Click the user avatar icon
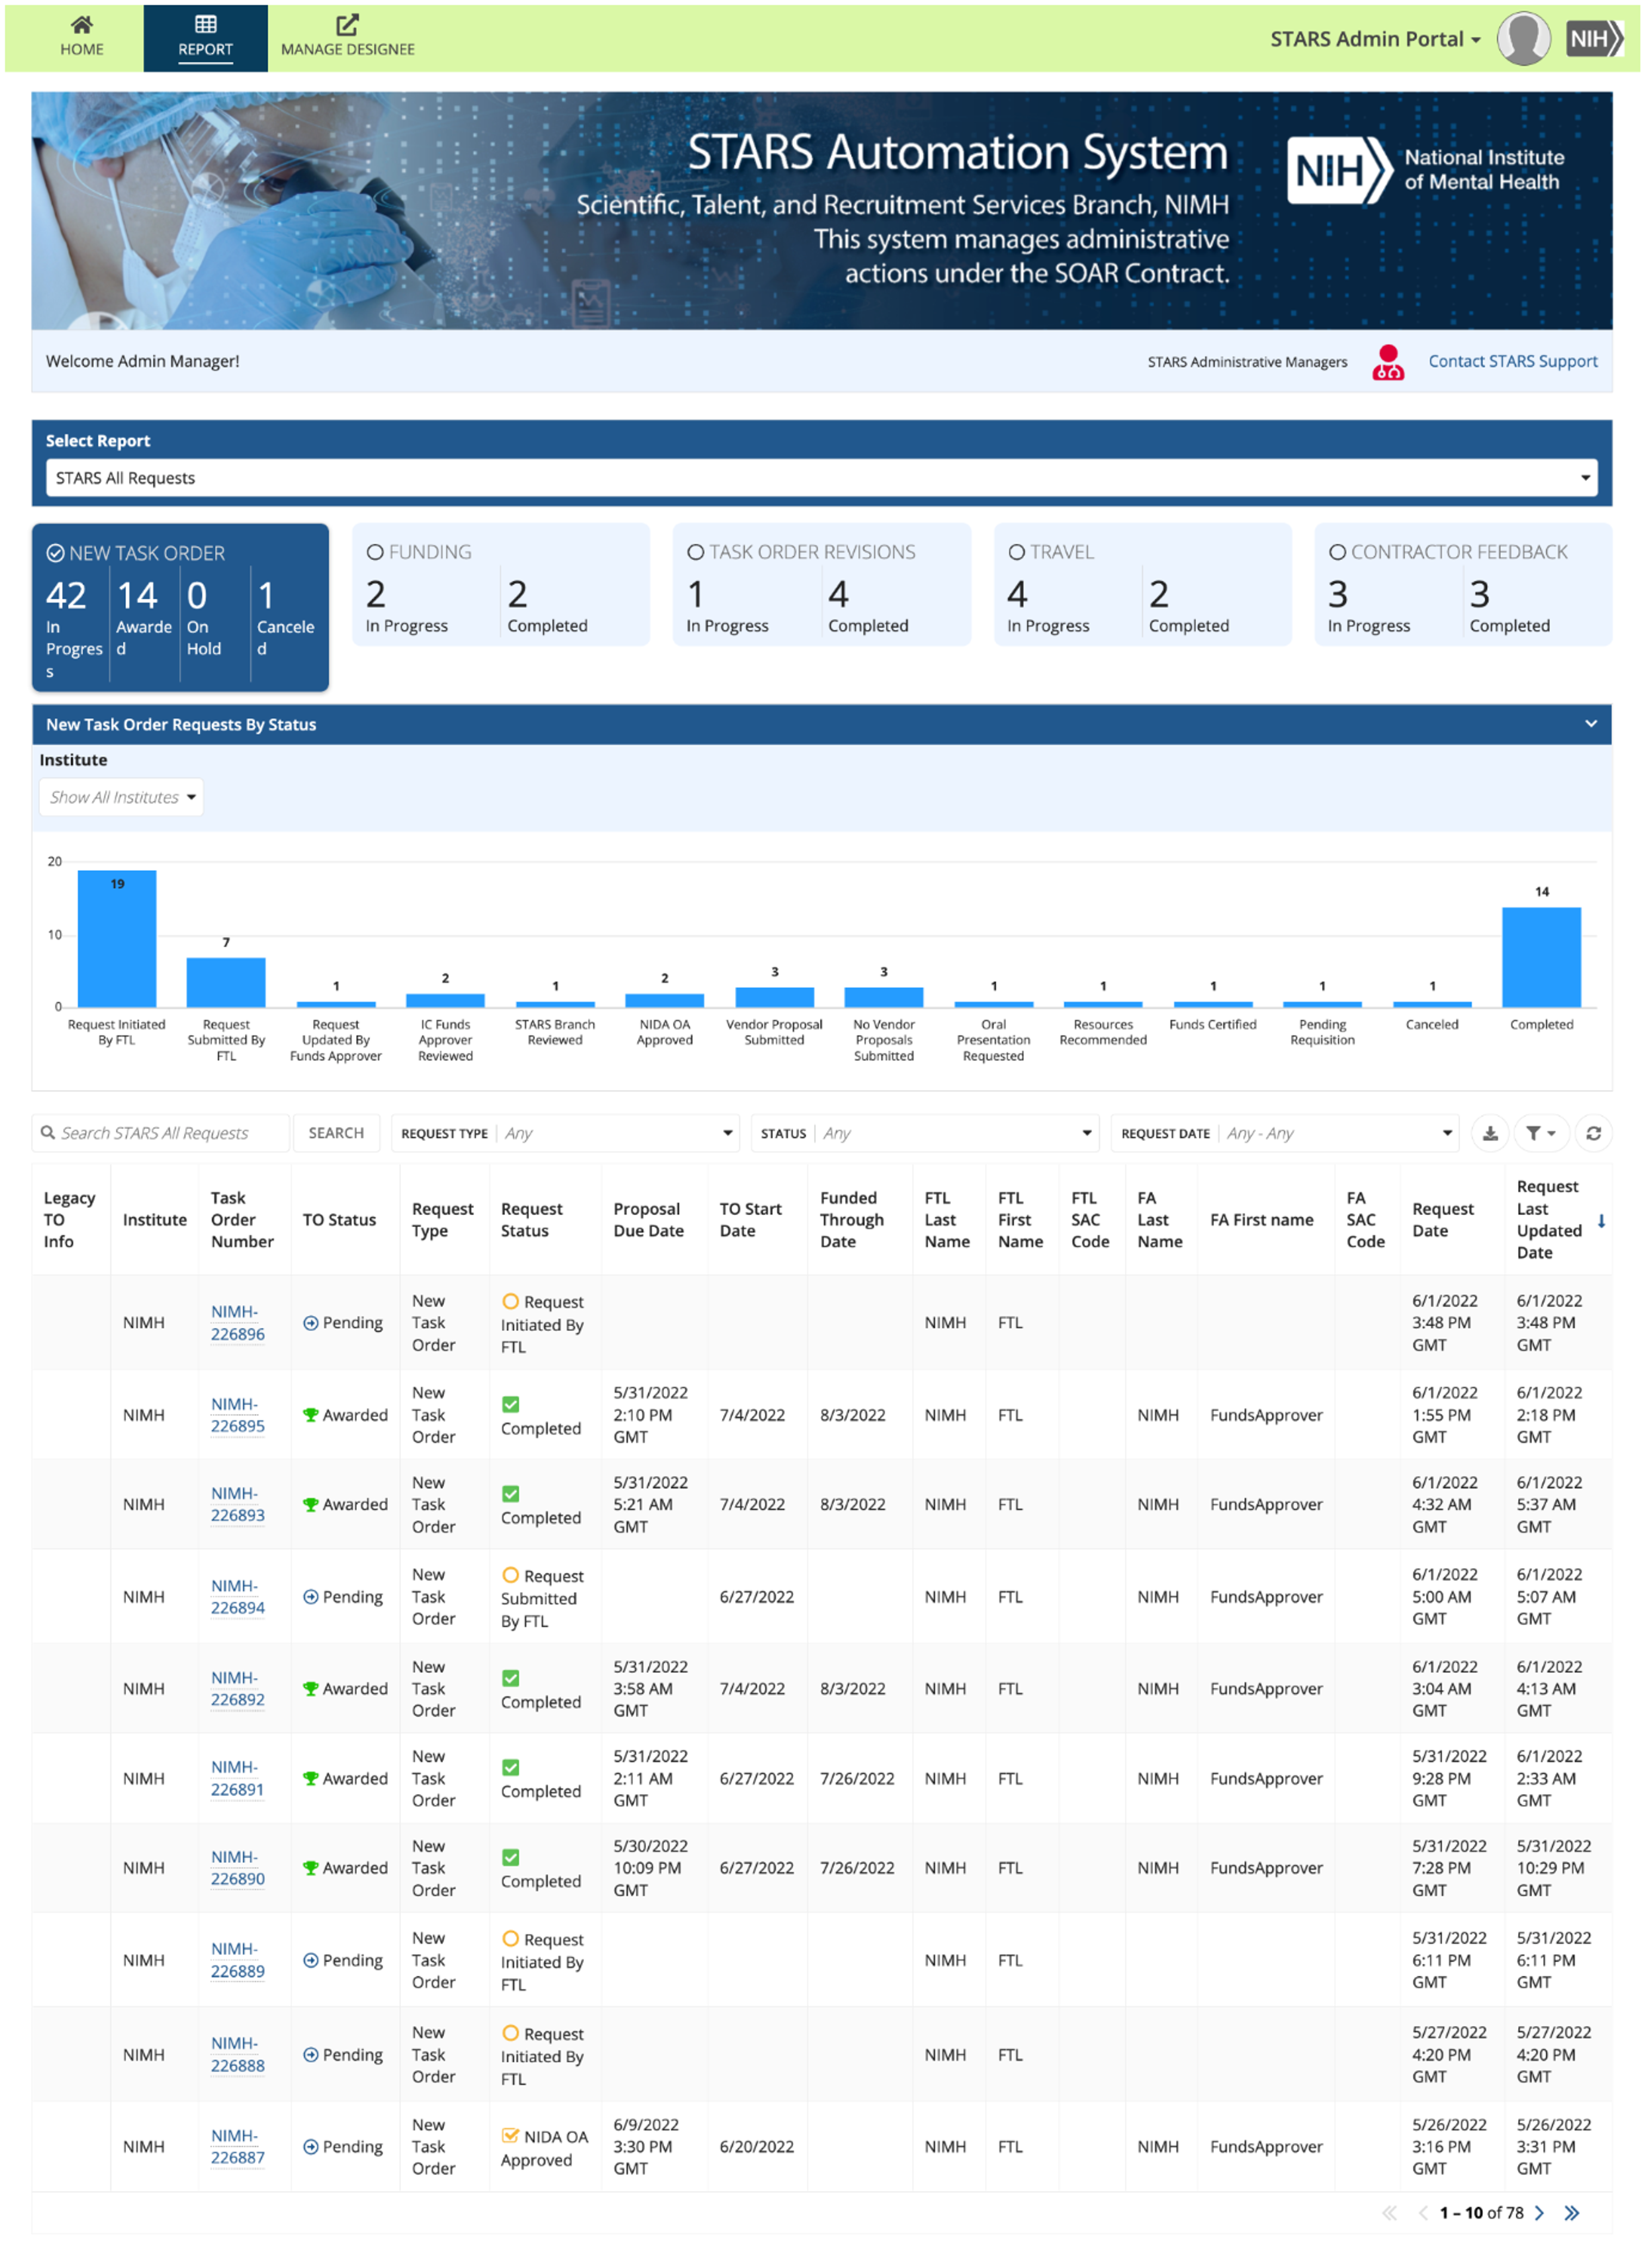 point(1523,39)
